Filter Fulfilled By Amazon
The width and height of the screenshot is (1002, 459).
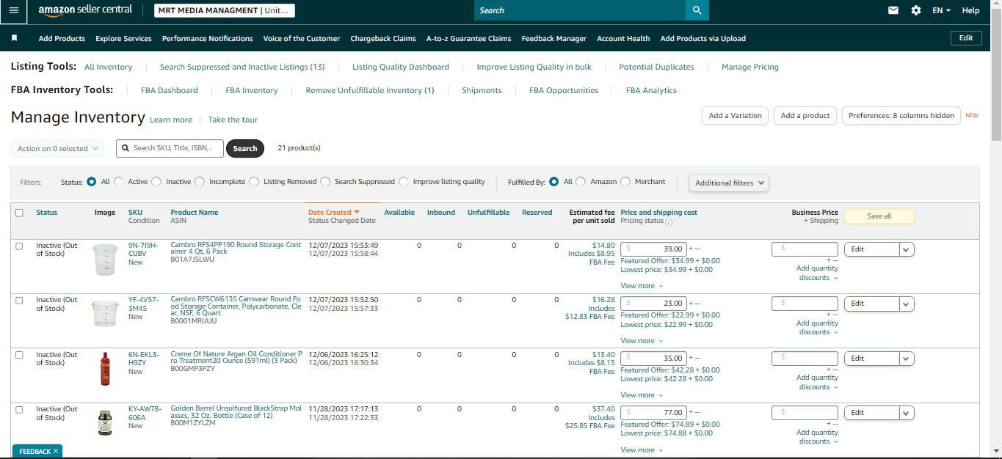[x=581, y=182]
